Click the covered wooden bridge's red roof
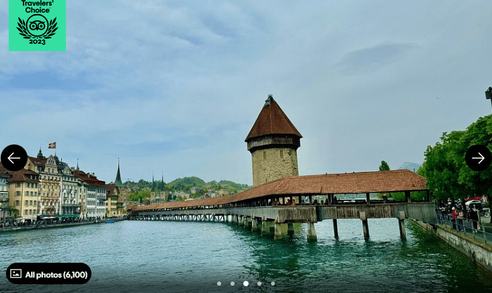492x293 pixels. pos(336,183)
